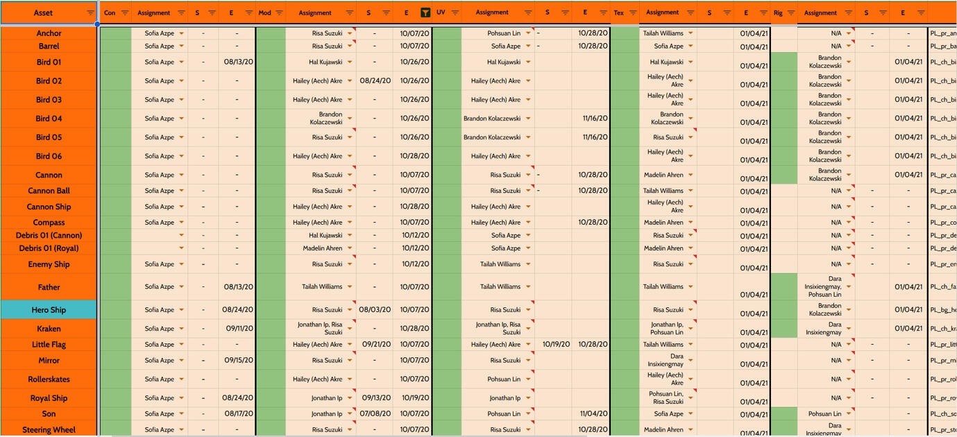Open filter icon on Assignment column beside Rig
The width and height of the screenshot is (957, 437).
point(848,13)
